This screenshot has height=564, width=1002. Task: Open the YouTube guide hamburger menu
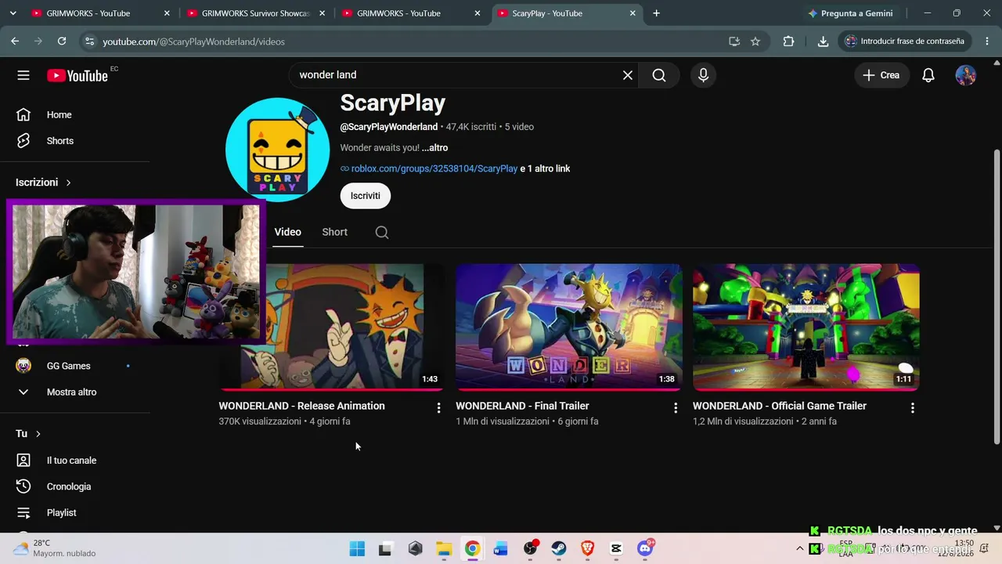point(23,75)
